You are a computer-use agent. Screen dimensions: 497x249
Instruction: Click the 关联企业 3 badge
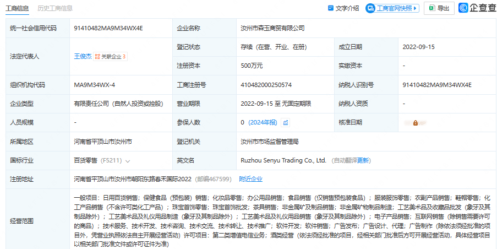110,56
